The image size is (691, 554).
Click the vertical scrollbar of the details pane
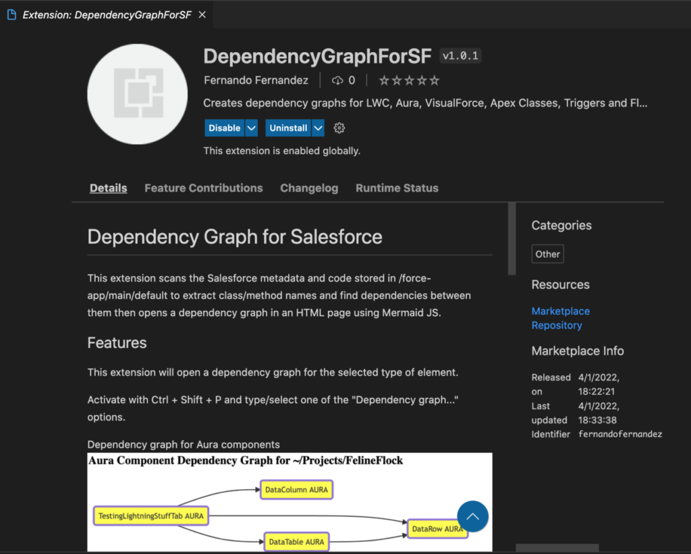pyautogui.click(x=512, y=238)
